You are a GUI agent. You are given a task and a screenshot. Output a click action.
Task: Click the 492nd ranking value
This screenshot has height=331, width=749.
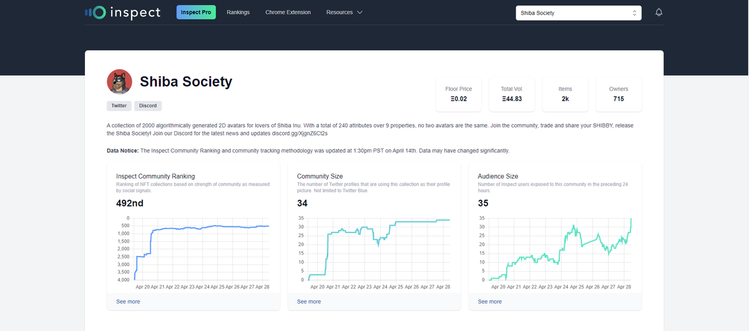pyautogui.click(x=131, y=204)
